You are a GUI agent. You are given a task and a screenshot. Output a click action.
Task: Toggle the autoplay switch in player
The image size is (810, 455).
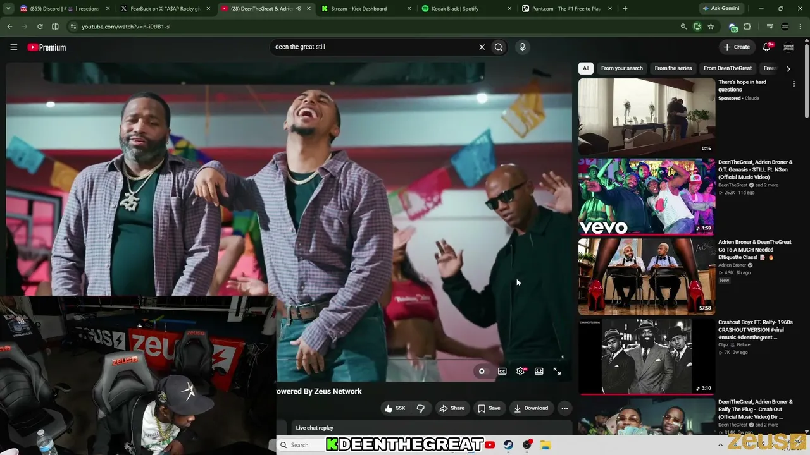point(483,372)
